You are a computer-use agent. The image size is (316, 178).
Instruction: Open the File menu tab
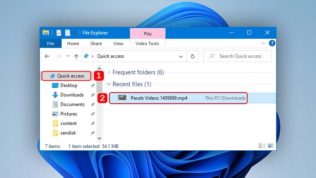click(51, 44)
